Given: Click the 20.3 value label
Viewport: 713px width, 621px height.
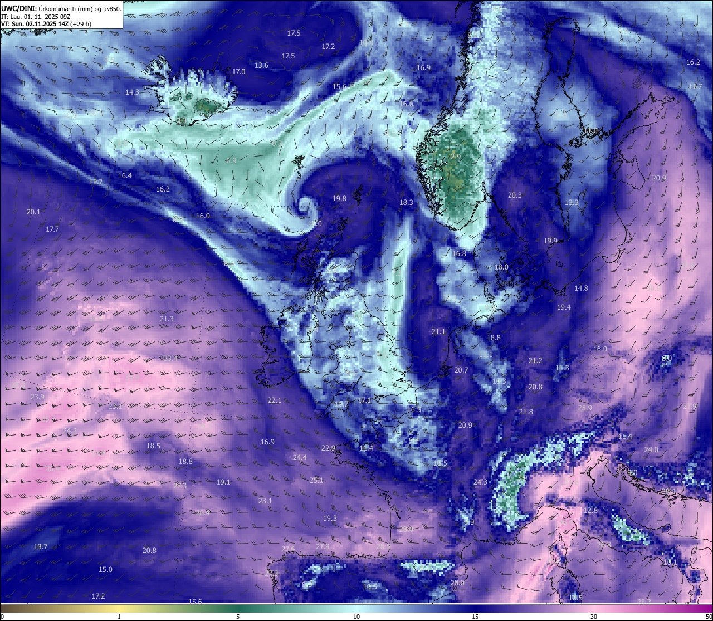Looking at the screenshot, I should point(515,195).
